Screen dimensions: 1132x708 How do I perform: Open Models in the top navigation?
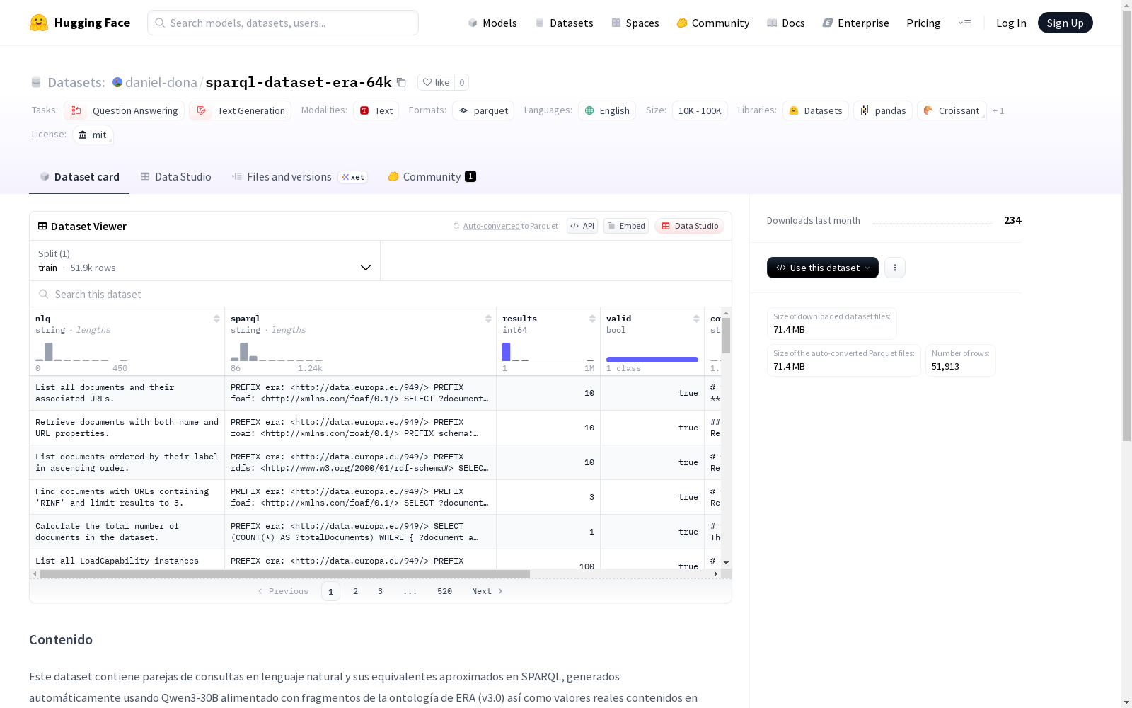click(492, 23)
